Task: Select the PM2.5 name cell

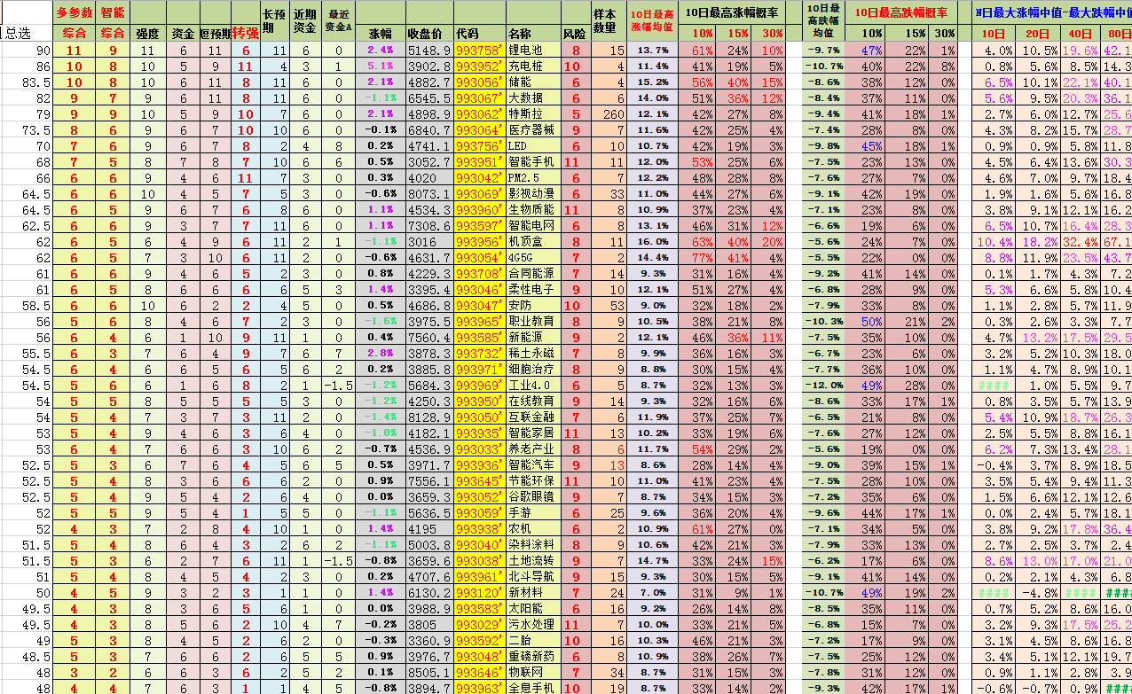Action: pyautogui.click(x=534, y=178)
